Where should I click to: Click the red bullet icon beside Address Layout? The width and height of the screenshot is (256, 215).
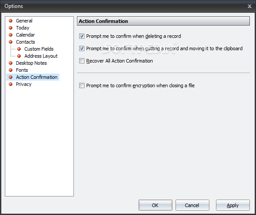point(19,56)
